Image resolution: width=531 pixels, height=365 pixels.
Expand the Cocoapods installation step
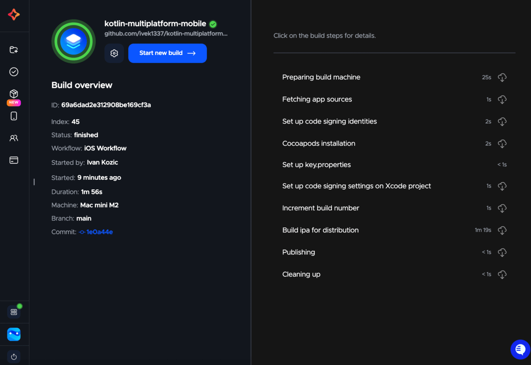click(x=319, y=144)
